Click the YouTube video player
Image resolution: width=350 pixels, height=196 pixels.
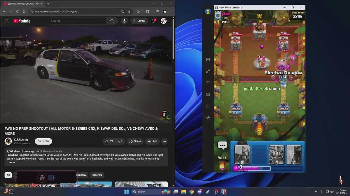[86, 75]
